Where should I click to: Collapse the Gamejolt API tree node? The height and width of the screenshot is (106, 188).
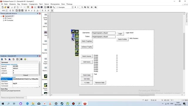1,16
